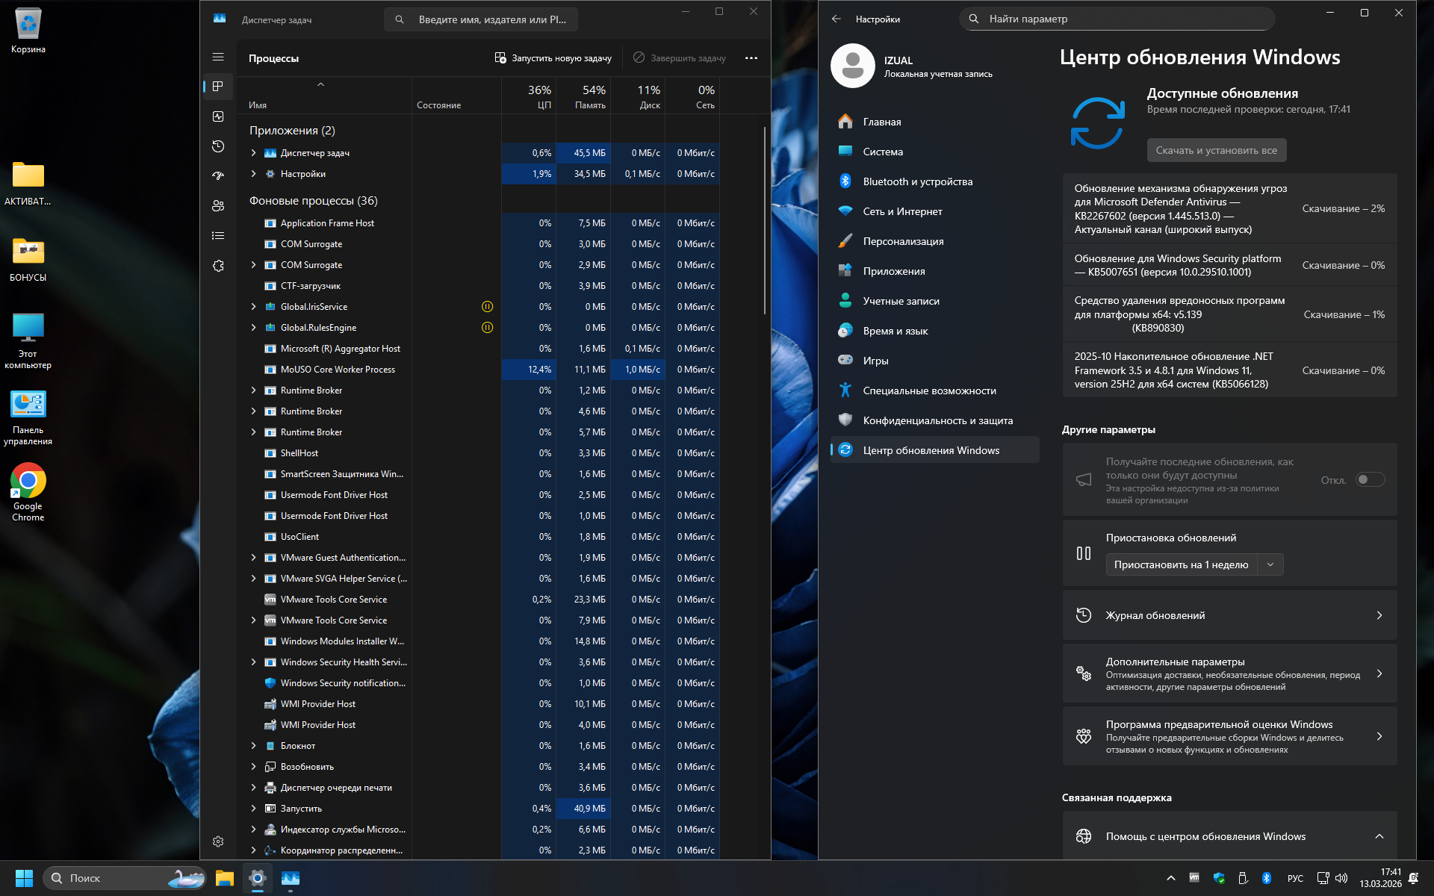Viewport: 1434px width, 896px height.
Task: Open Bluetooth and devices settings page
Action: pos(917,181)
